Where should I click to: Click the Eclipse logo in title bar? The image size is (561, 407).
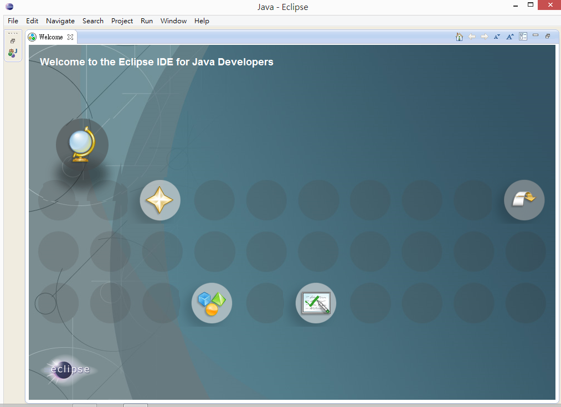9,7
